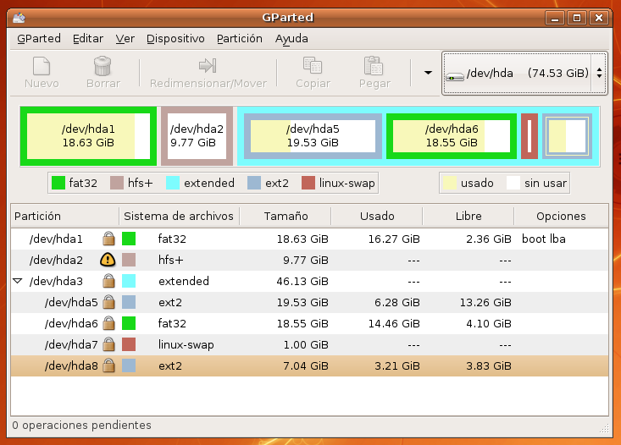Select the /dev/hda5 block in the disk map
The width and height of the screenshot is (621, 445).
pyautogui.click(x=313, y=135)
